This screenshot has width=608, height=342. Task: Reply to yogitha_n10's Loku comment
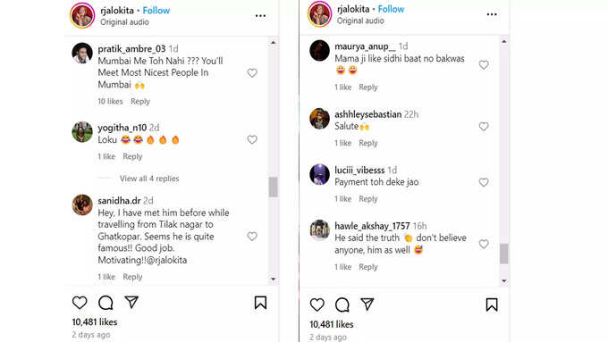point(132,156)
